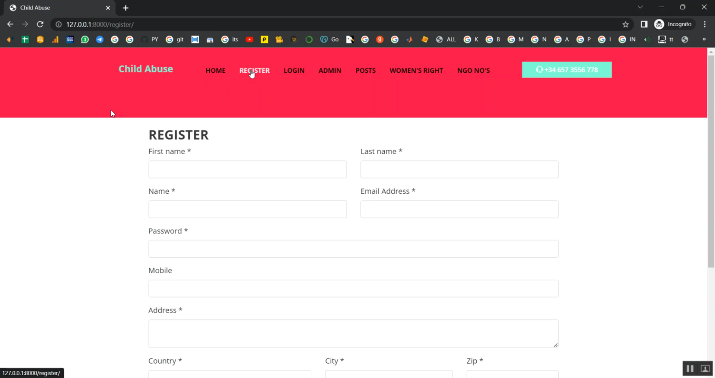715x378 pixels.
Task: Go to the HOME page
Action: (x=215, y=70)
